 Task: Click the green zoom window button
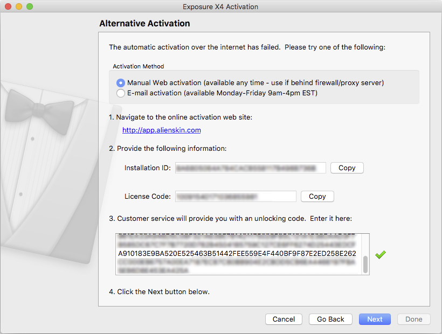[x=30, y=6]
